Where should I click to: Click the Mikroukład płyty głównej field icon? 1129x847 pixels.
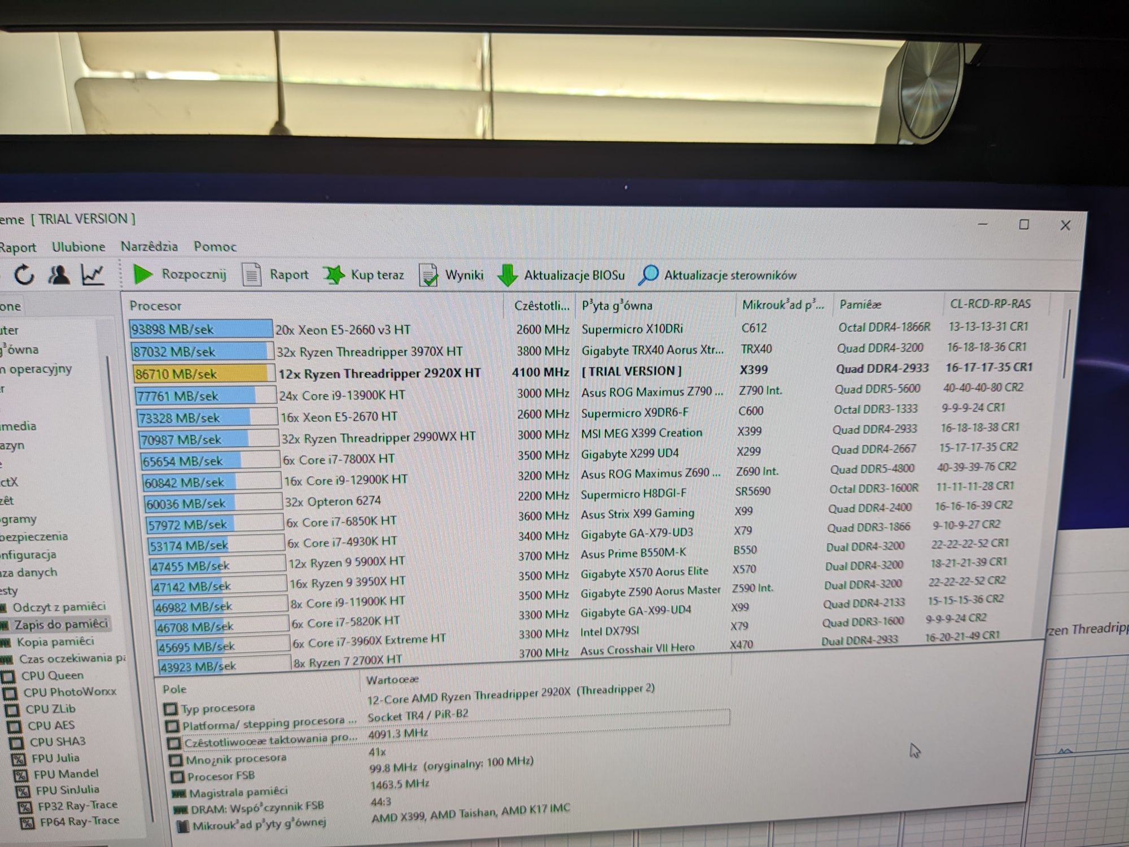point(182,827)
